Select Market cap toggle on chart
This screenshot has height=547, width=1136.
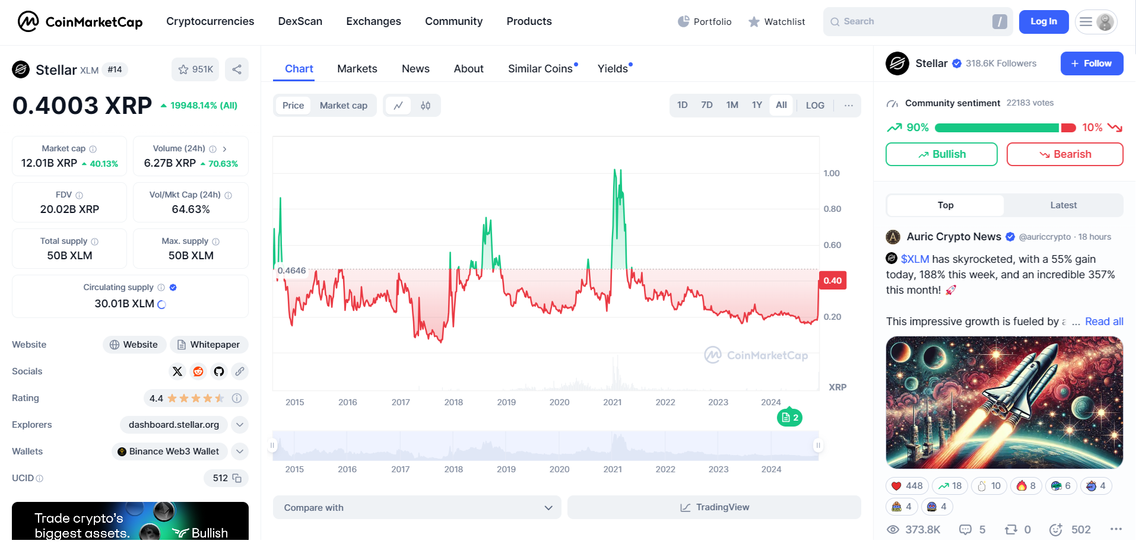[x=344, y=106]
